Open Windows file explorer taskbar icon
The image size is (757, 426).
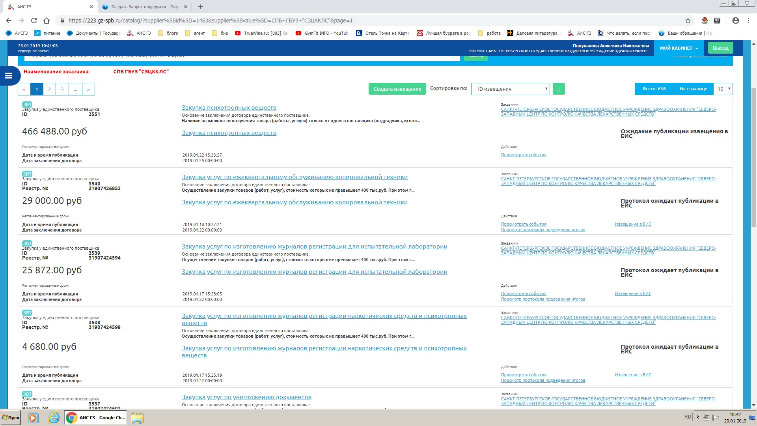[137, 418]
